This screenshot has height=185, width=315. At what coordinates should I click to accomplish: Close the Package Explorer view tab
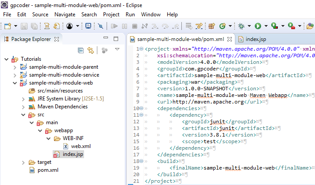tap(56, 39)
